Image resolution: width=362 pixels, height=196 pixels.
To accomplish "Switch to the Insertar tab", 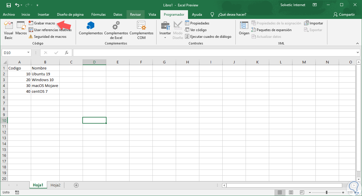I will click(43, 15).
